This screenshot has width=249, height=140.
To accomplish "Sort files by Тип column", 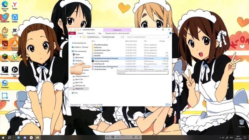I will [146, 41].
